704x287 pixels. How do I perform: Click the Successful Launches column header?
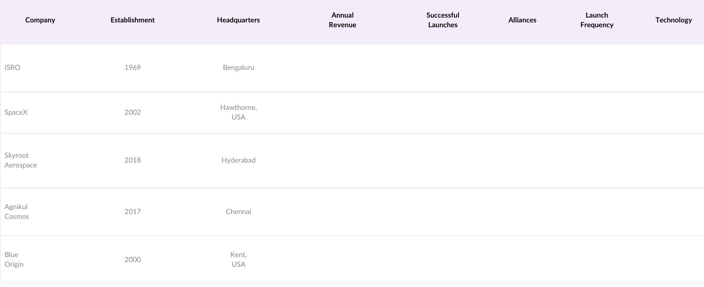(443, 20)
